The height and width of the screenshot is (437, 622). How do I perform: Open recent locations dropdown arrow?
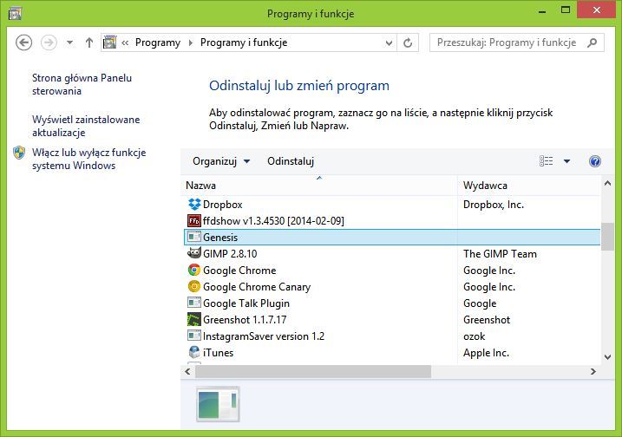click(x=69, y=42)
